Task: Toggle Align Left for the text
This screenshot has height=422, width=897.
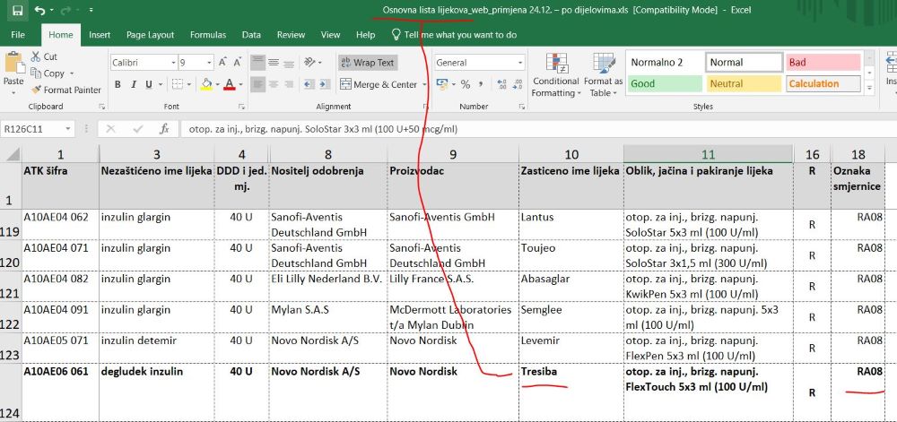Action: tap(258, 84)
